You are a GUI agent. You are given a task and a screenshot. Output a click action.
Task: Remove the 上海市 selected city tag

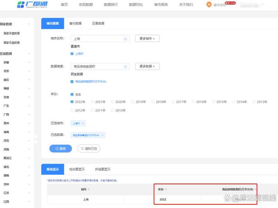point(83,123)
